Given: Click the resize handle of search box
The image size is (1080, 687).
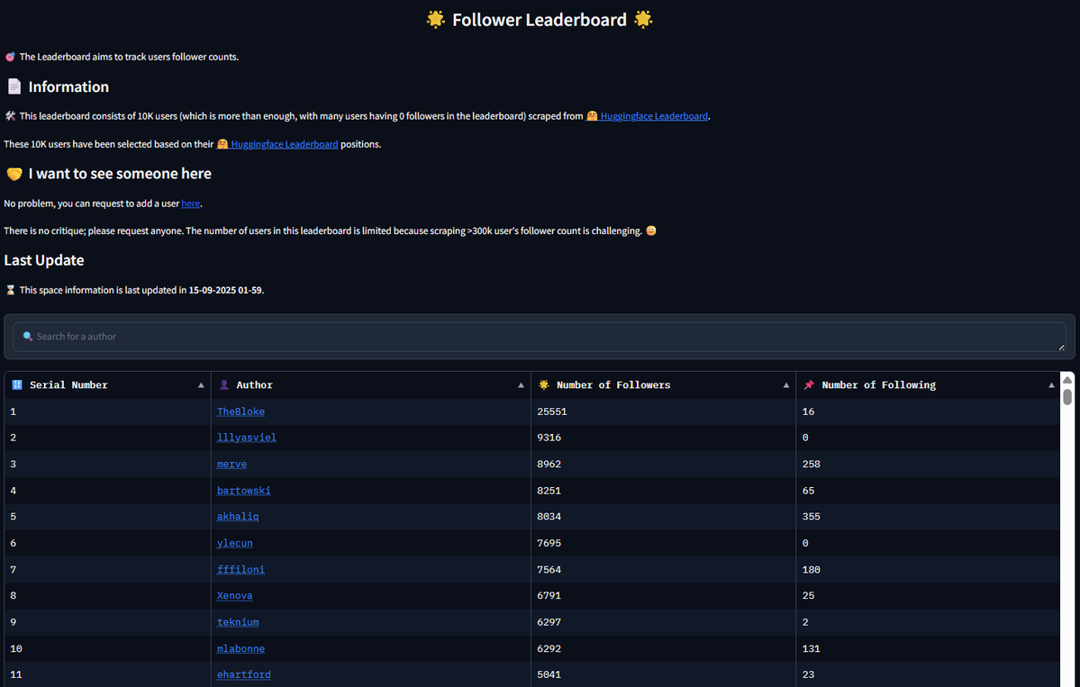Looking at the screenshot, I should tap(1060, 347).
